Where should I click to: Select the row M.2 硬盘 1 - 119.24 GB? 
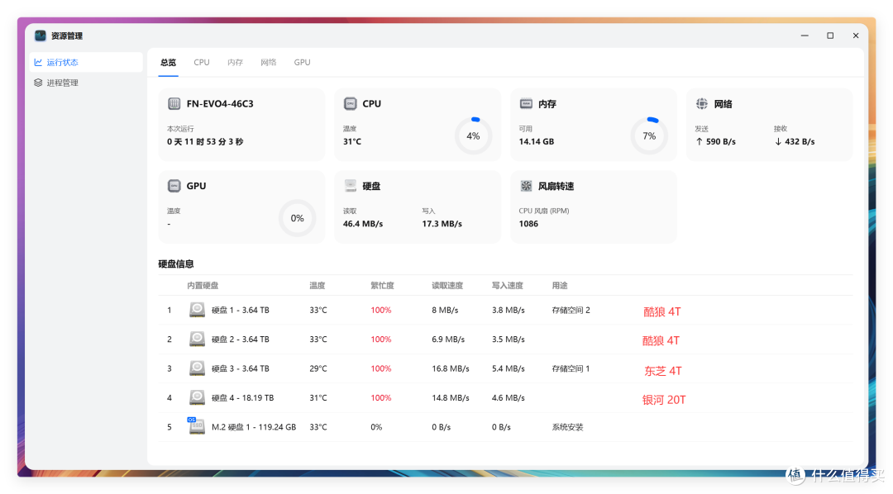pos(505,427)
